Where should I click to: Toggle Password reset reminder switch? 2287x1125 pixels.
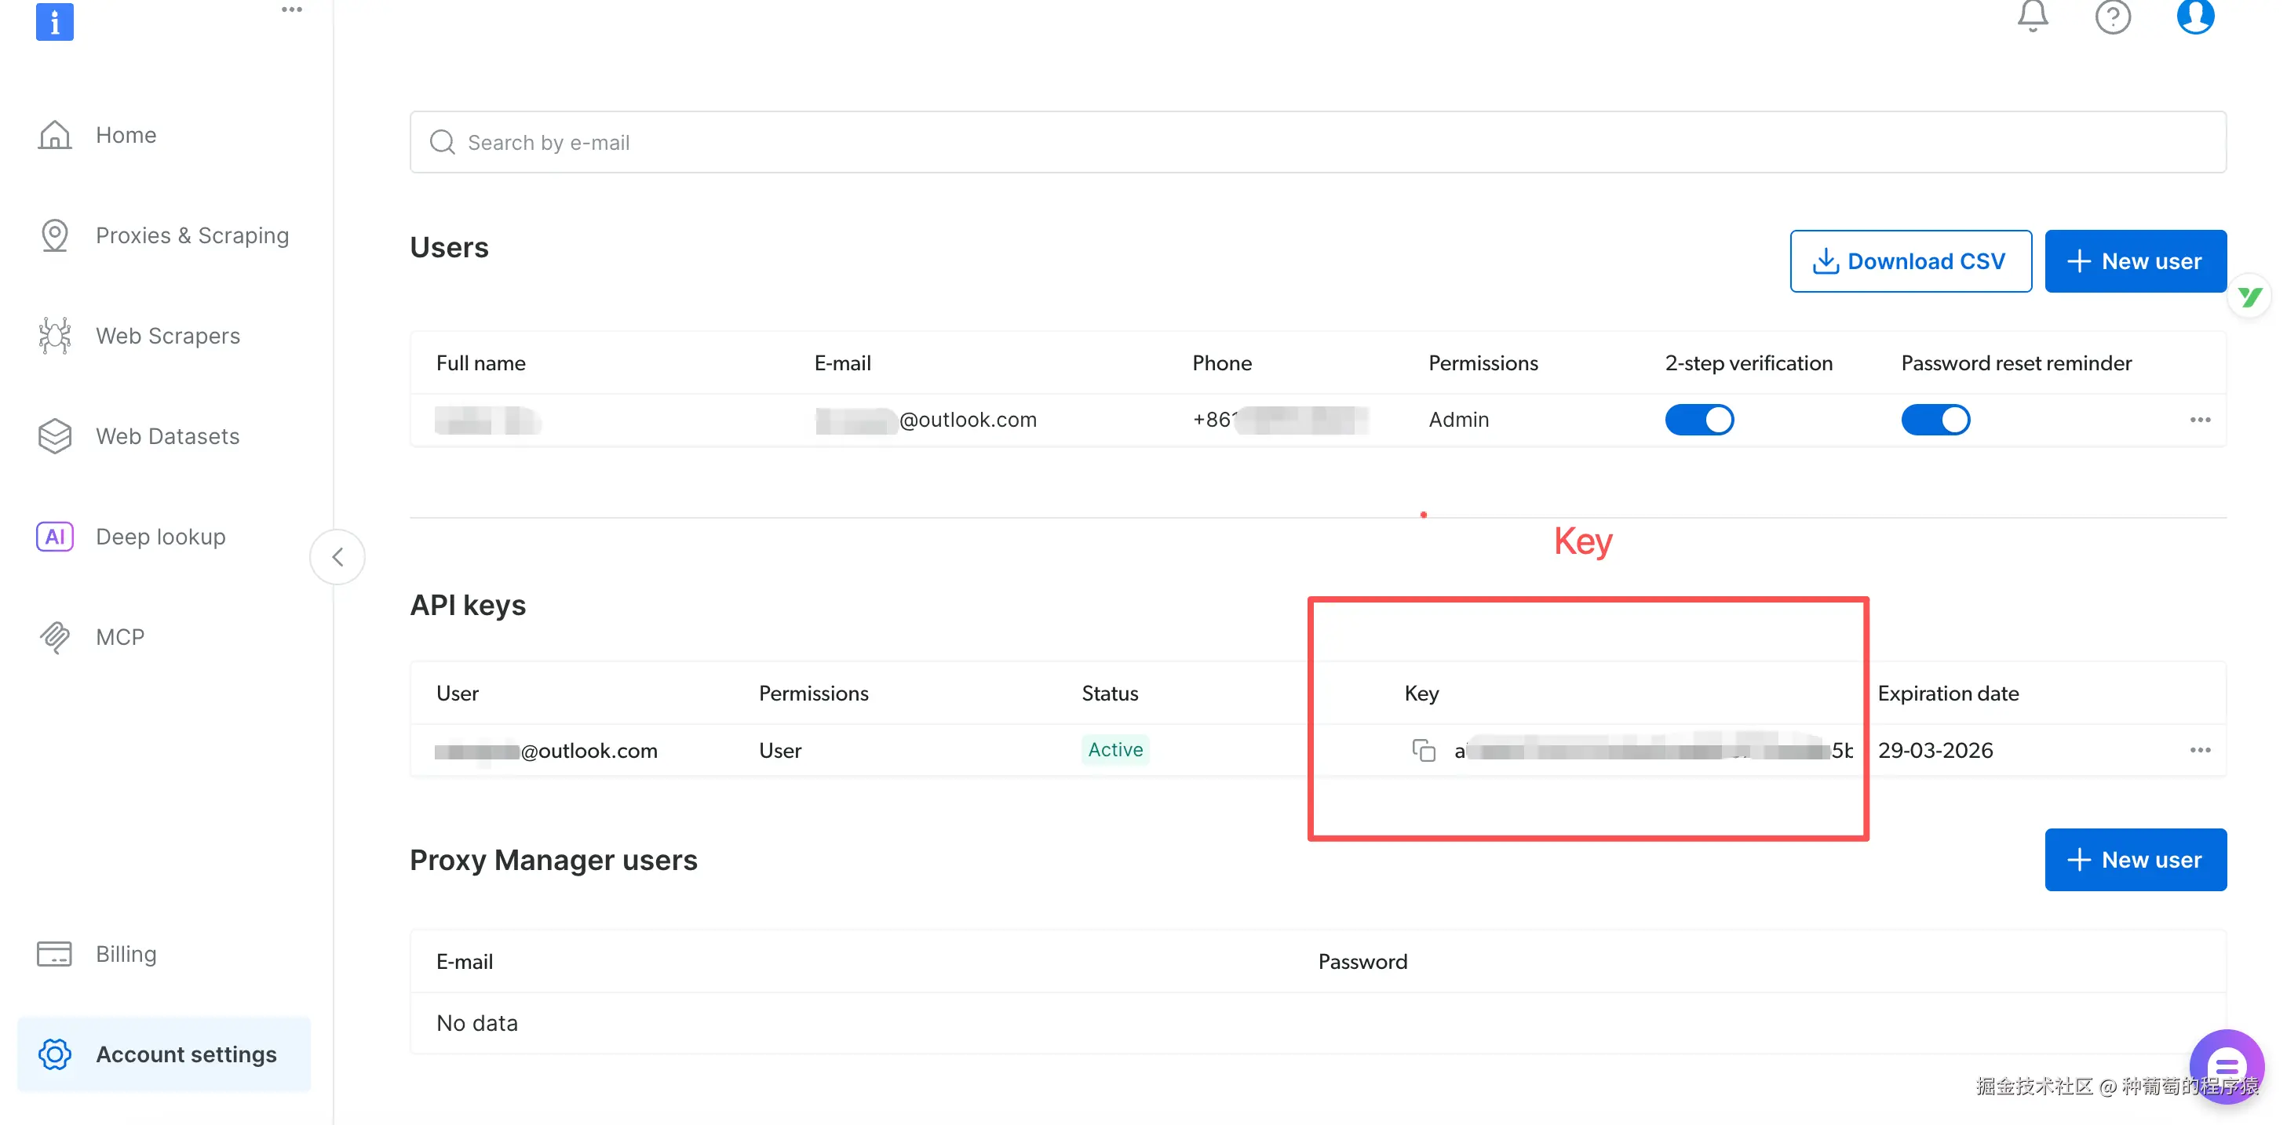click(x=1935, y=420)
